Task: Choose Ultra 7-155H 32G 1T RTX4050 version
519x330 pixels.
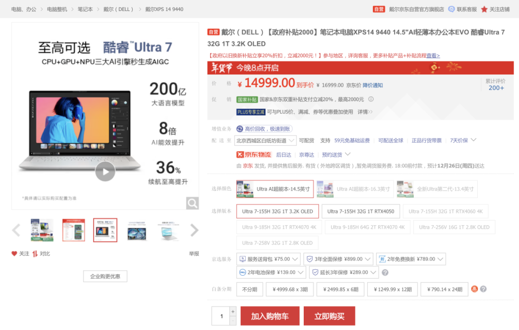Action: click(x=360, y=211)
